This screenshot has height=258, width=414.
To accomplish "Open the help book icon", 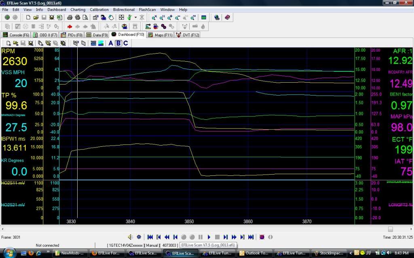I will (227, 17).
